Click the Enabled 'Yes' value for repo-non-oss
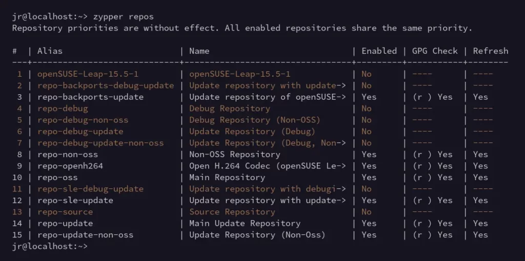This screenshot has height=261, width=525. [x=369, y=155]
